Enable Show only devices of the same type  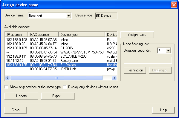click(6, 87)
